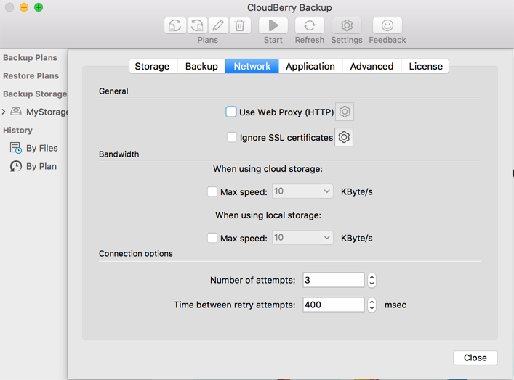Select Backup Plans in sidebar
Screen dimensions: 514x380
[30, 57]
